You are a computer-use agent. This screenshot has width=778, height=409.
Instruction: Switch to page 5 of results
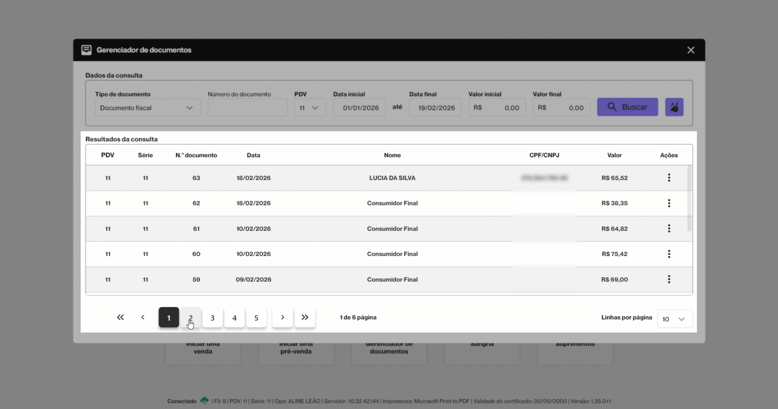coord(256,318)
